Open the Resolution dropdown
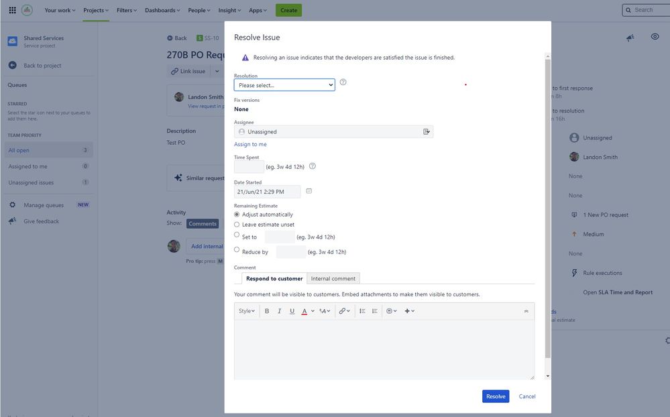670x417 pixels. coord(284,83)
